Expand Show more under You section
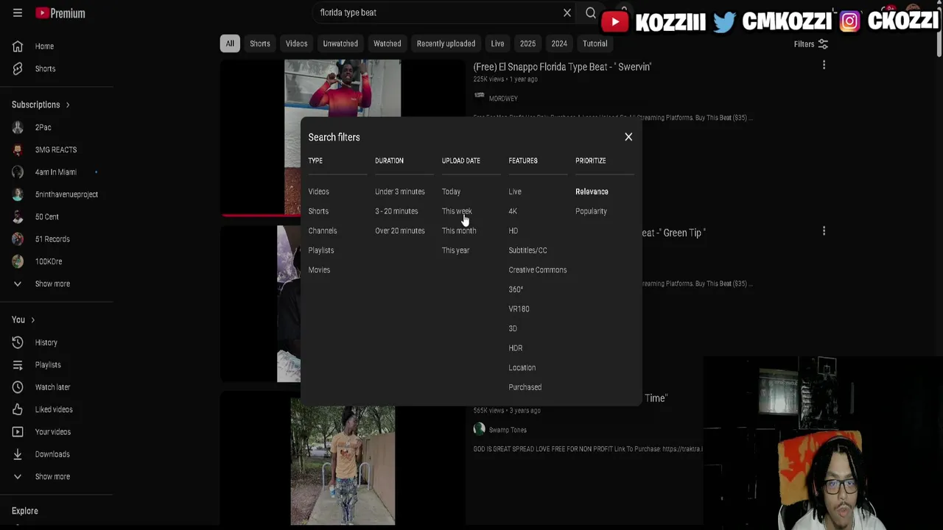 pyautogui.click(x=52, y=477)
